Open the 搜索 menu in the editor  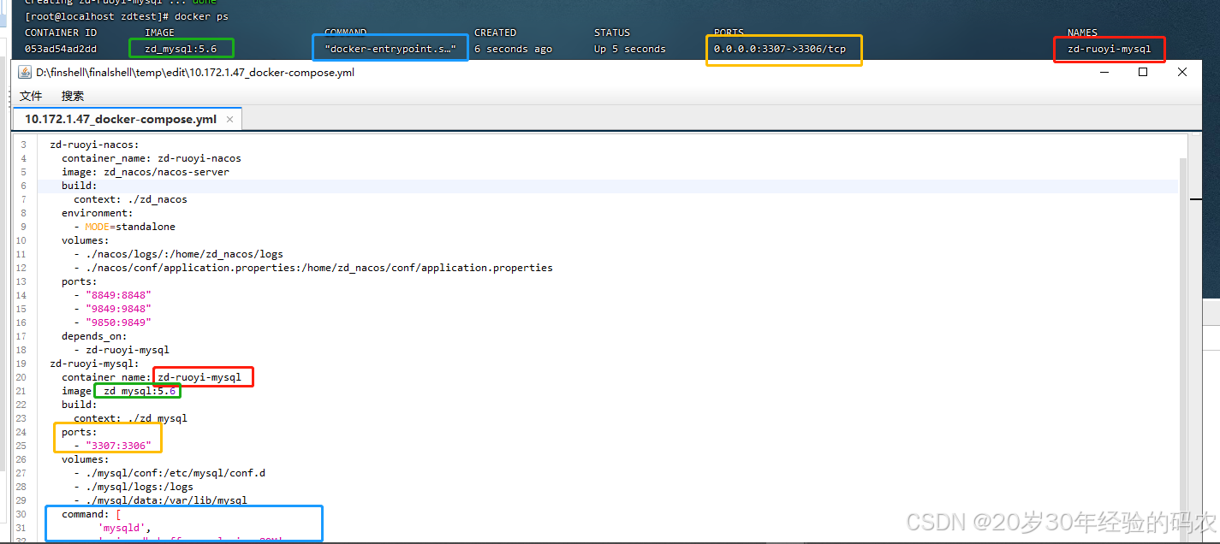(x=73, y=96)
